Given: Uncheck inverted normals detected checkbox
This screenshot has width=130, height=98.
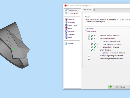Looking at the screenshot, I should (89, 36).
